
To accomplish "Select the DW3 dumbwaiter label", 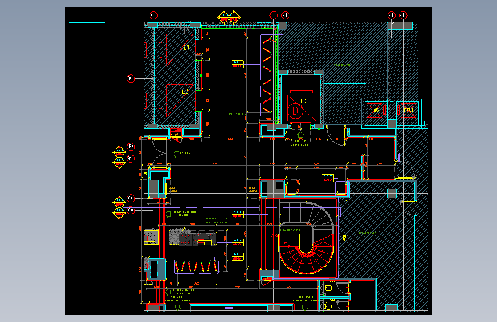I will [x=408, y=110].
